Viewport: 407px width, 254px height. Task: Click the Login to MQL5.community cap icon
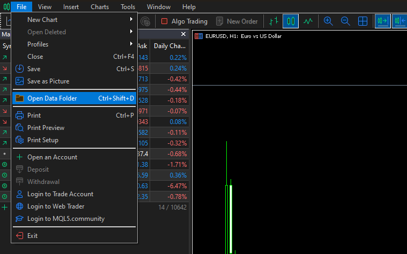pyautogui.click(x=19, y=219)
